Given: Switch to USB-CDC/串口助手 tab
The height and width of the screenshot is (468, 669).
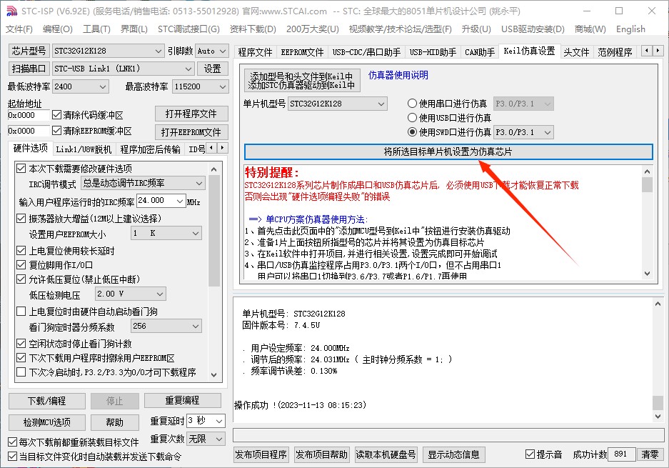Looking at the screenshot, I should point(366,52).
